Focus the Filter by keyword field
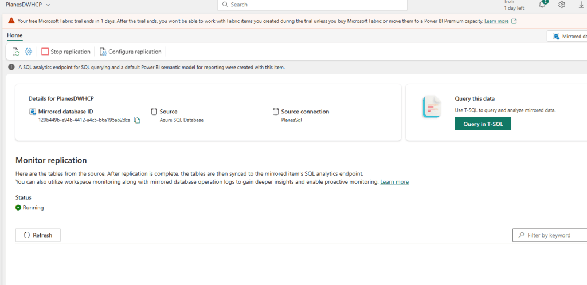587x285 pixels. [x=550, y=235]
